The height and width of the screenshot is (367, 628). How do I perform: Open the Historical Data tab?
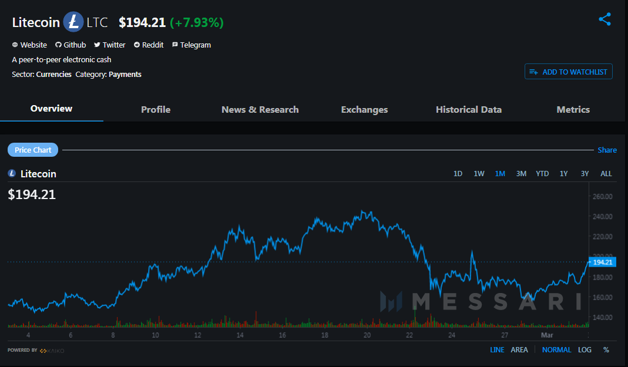[469, 109]
